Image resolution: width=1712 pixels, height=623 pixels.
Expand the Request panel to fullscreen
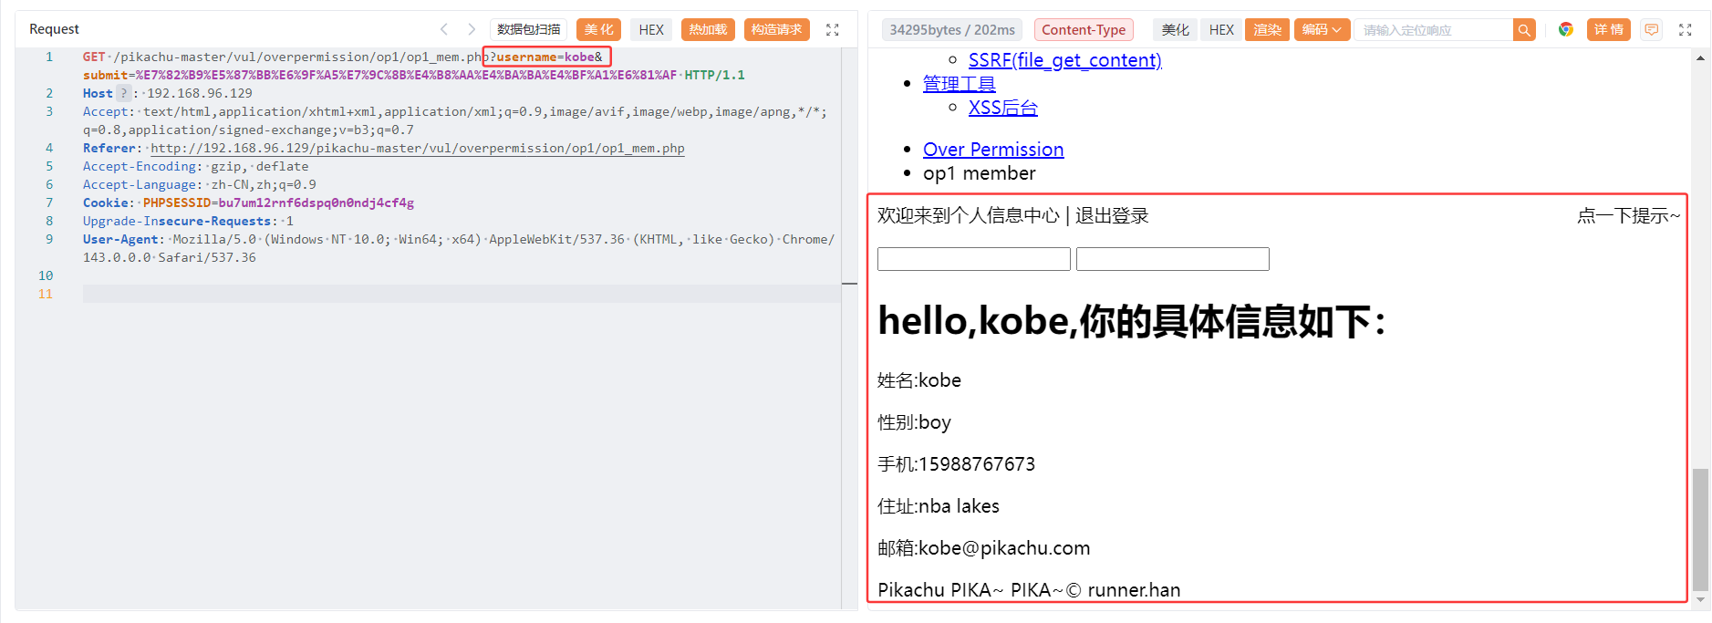pyautogui.click(x=832, y=29)
